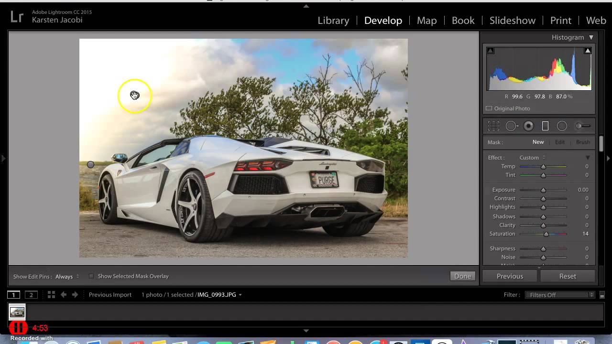Hide the filmstrip with bottom arrow
The width and height of the screenshot is (612, 344).
click(x=306, y=331)
